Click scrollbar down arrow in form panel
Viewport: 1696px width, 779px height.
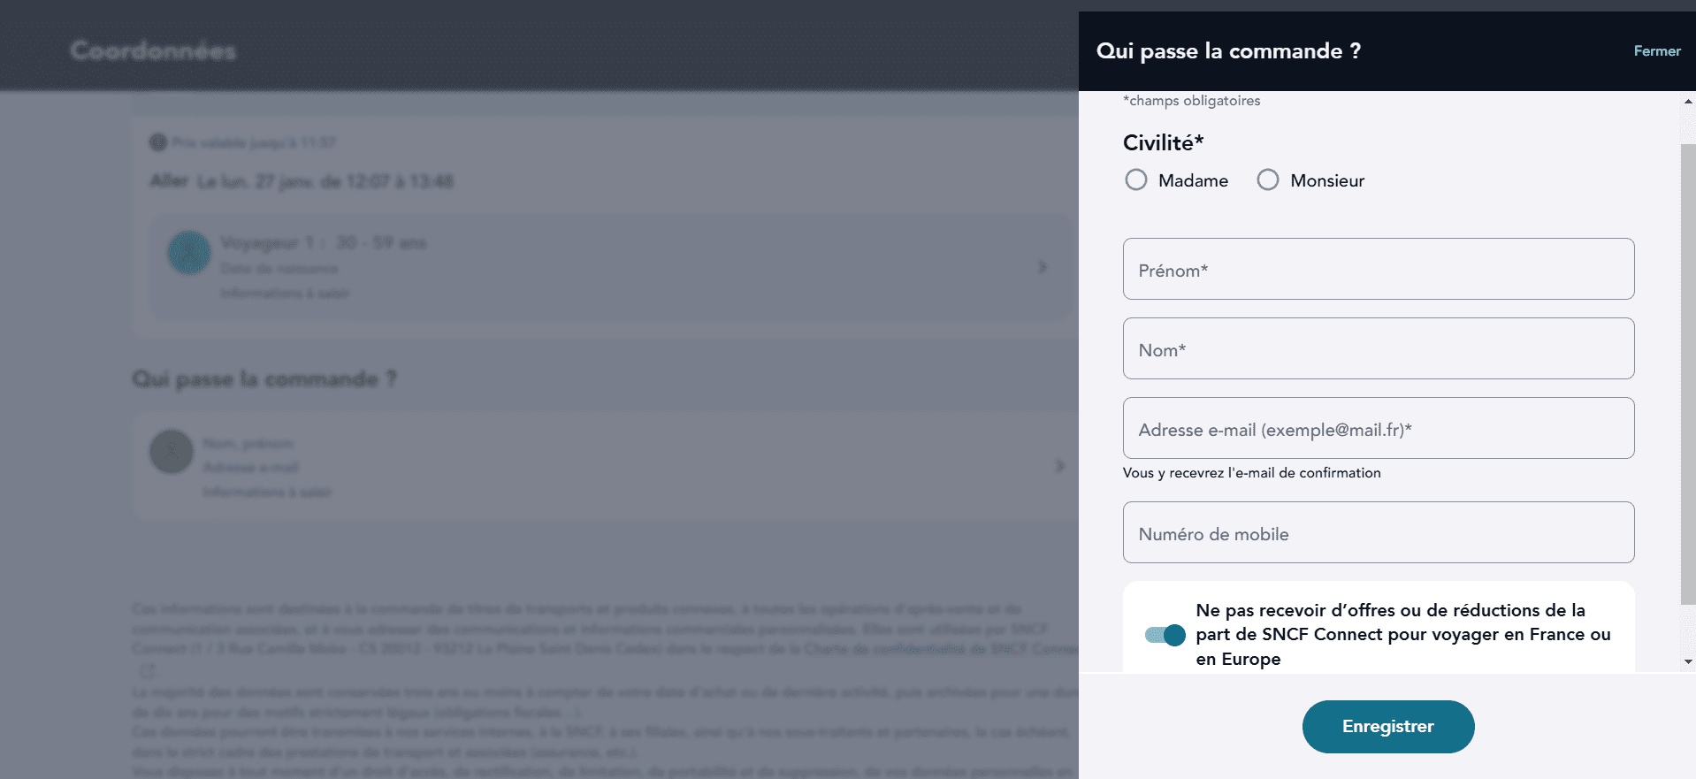click(1688, 661)
